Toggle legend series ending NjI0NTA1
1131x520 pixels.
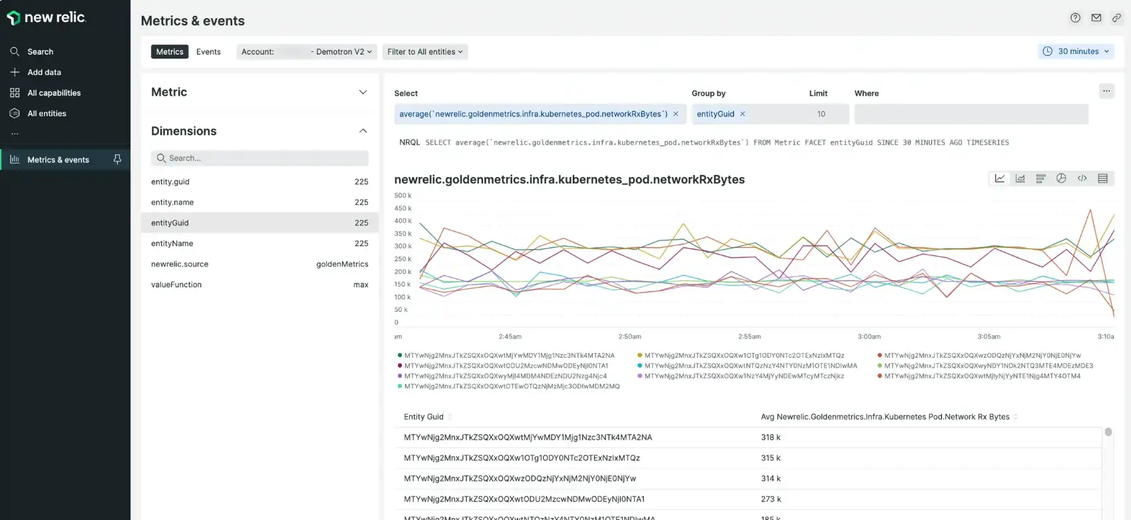tap(502, 366)
